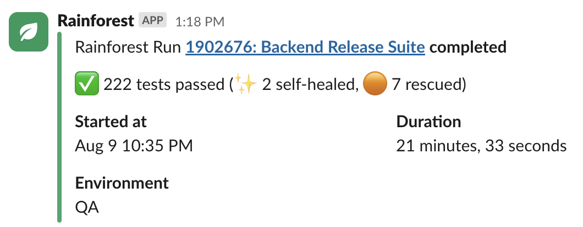Click the "2 self-healed" text

tap(308, 85)
